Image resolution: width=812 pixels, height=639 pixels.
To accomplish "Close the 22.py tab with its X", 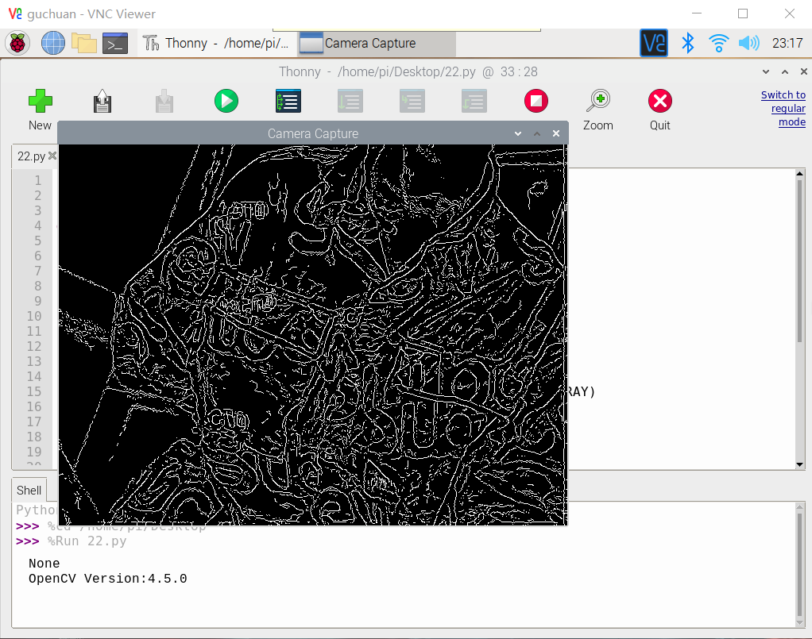I will [52, 156].
